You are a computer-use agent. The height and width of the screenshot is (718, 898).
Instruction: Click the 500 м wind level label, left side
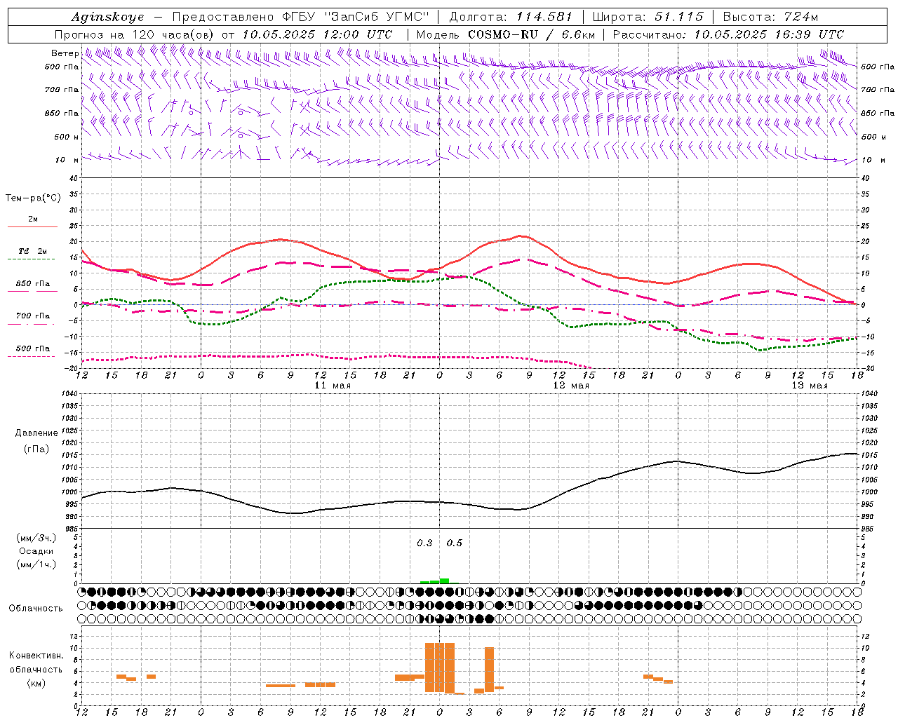(67, 137)
